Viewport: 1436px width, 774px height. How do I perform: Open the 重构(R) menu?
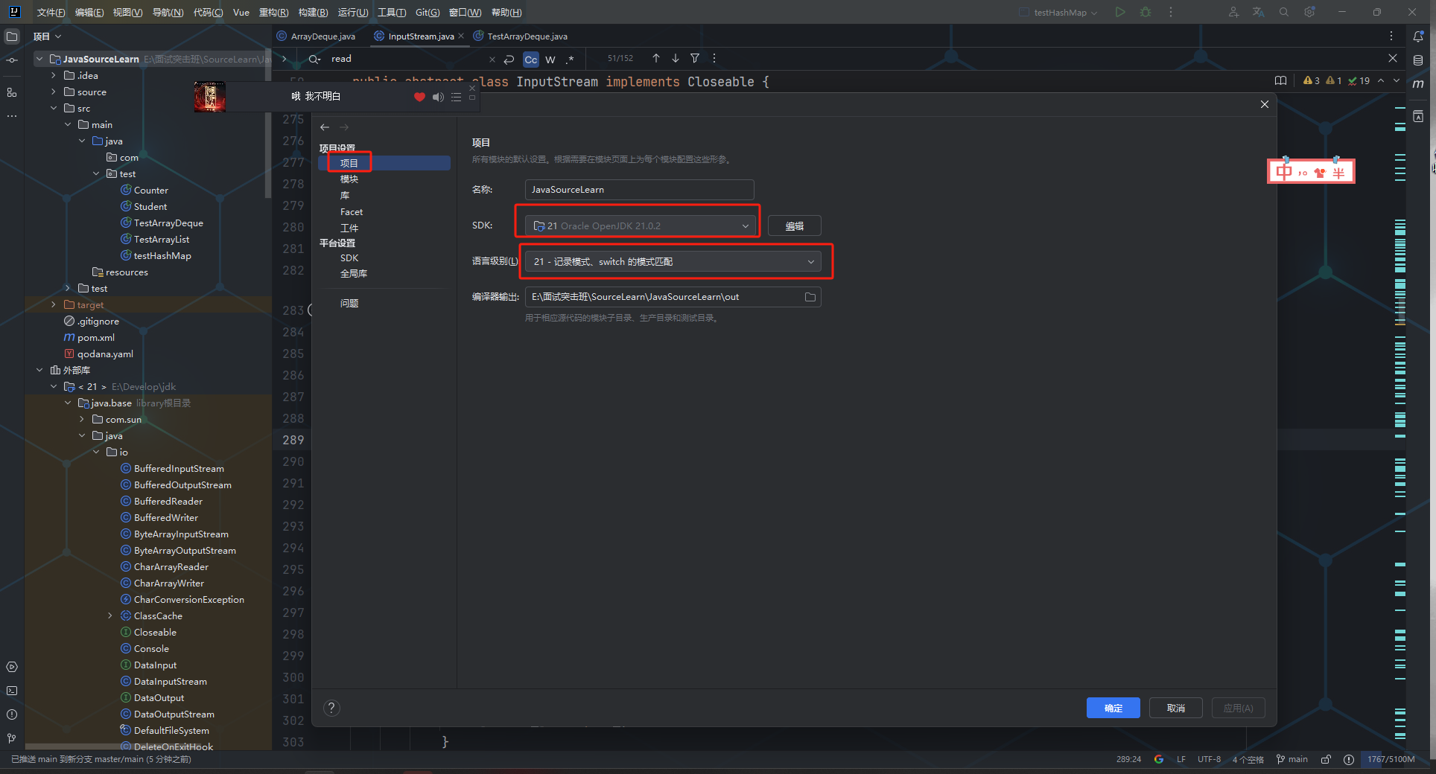(x=273, y=13)
